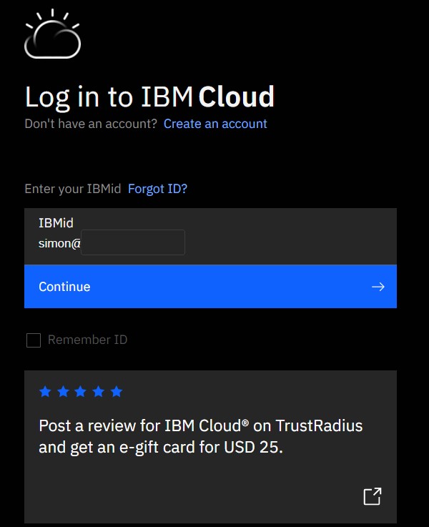429x527 pixels.
Task: Click the first blue rating star
Action: pyautogui.click(x=45, y=392)
